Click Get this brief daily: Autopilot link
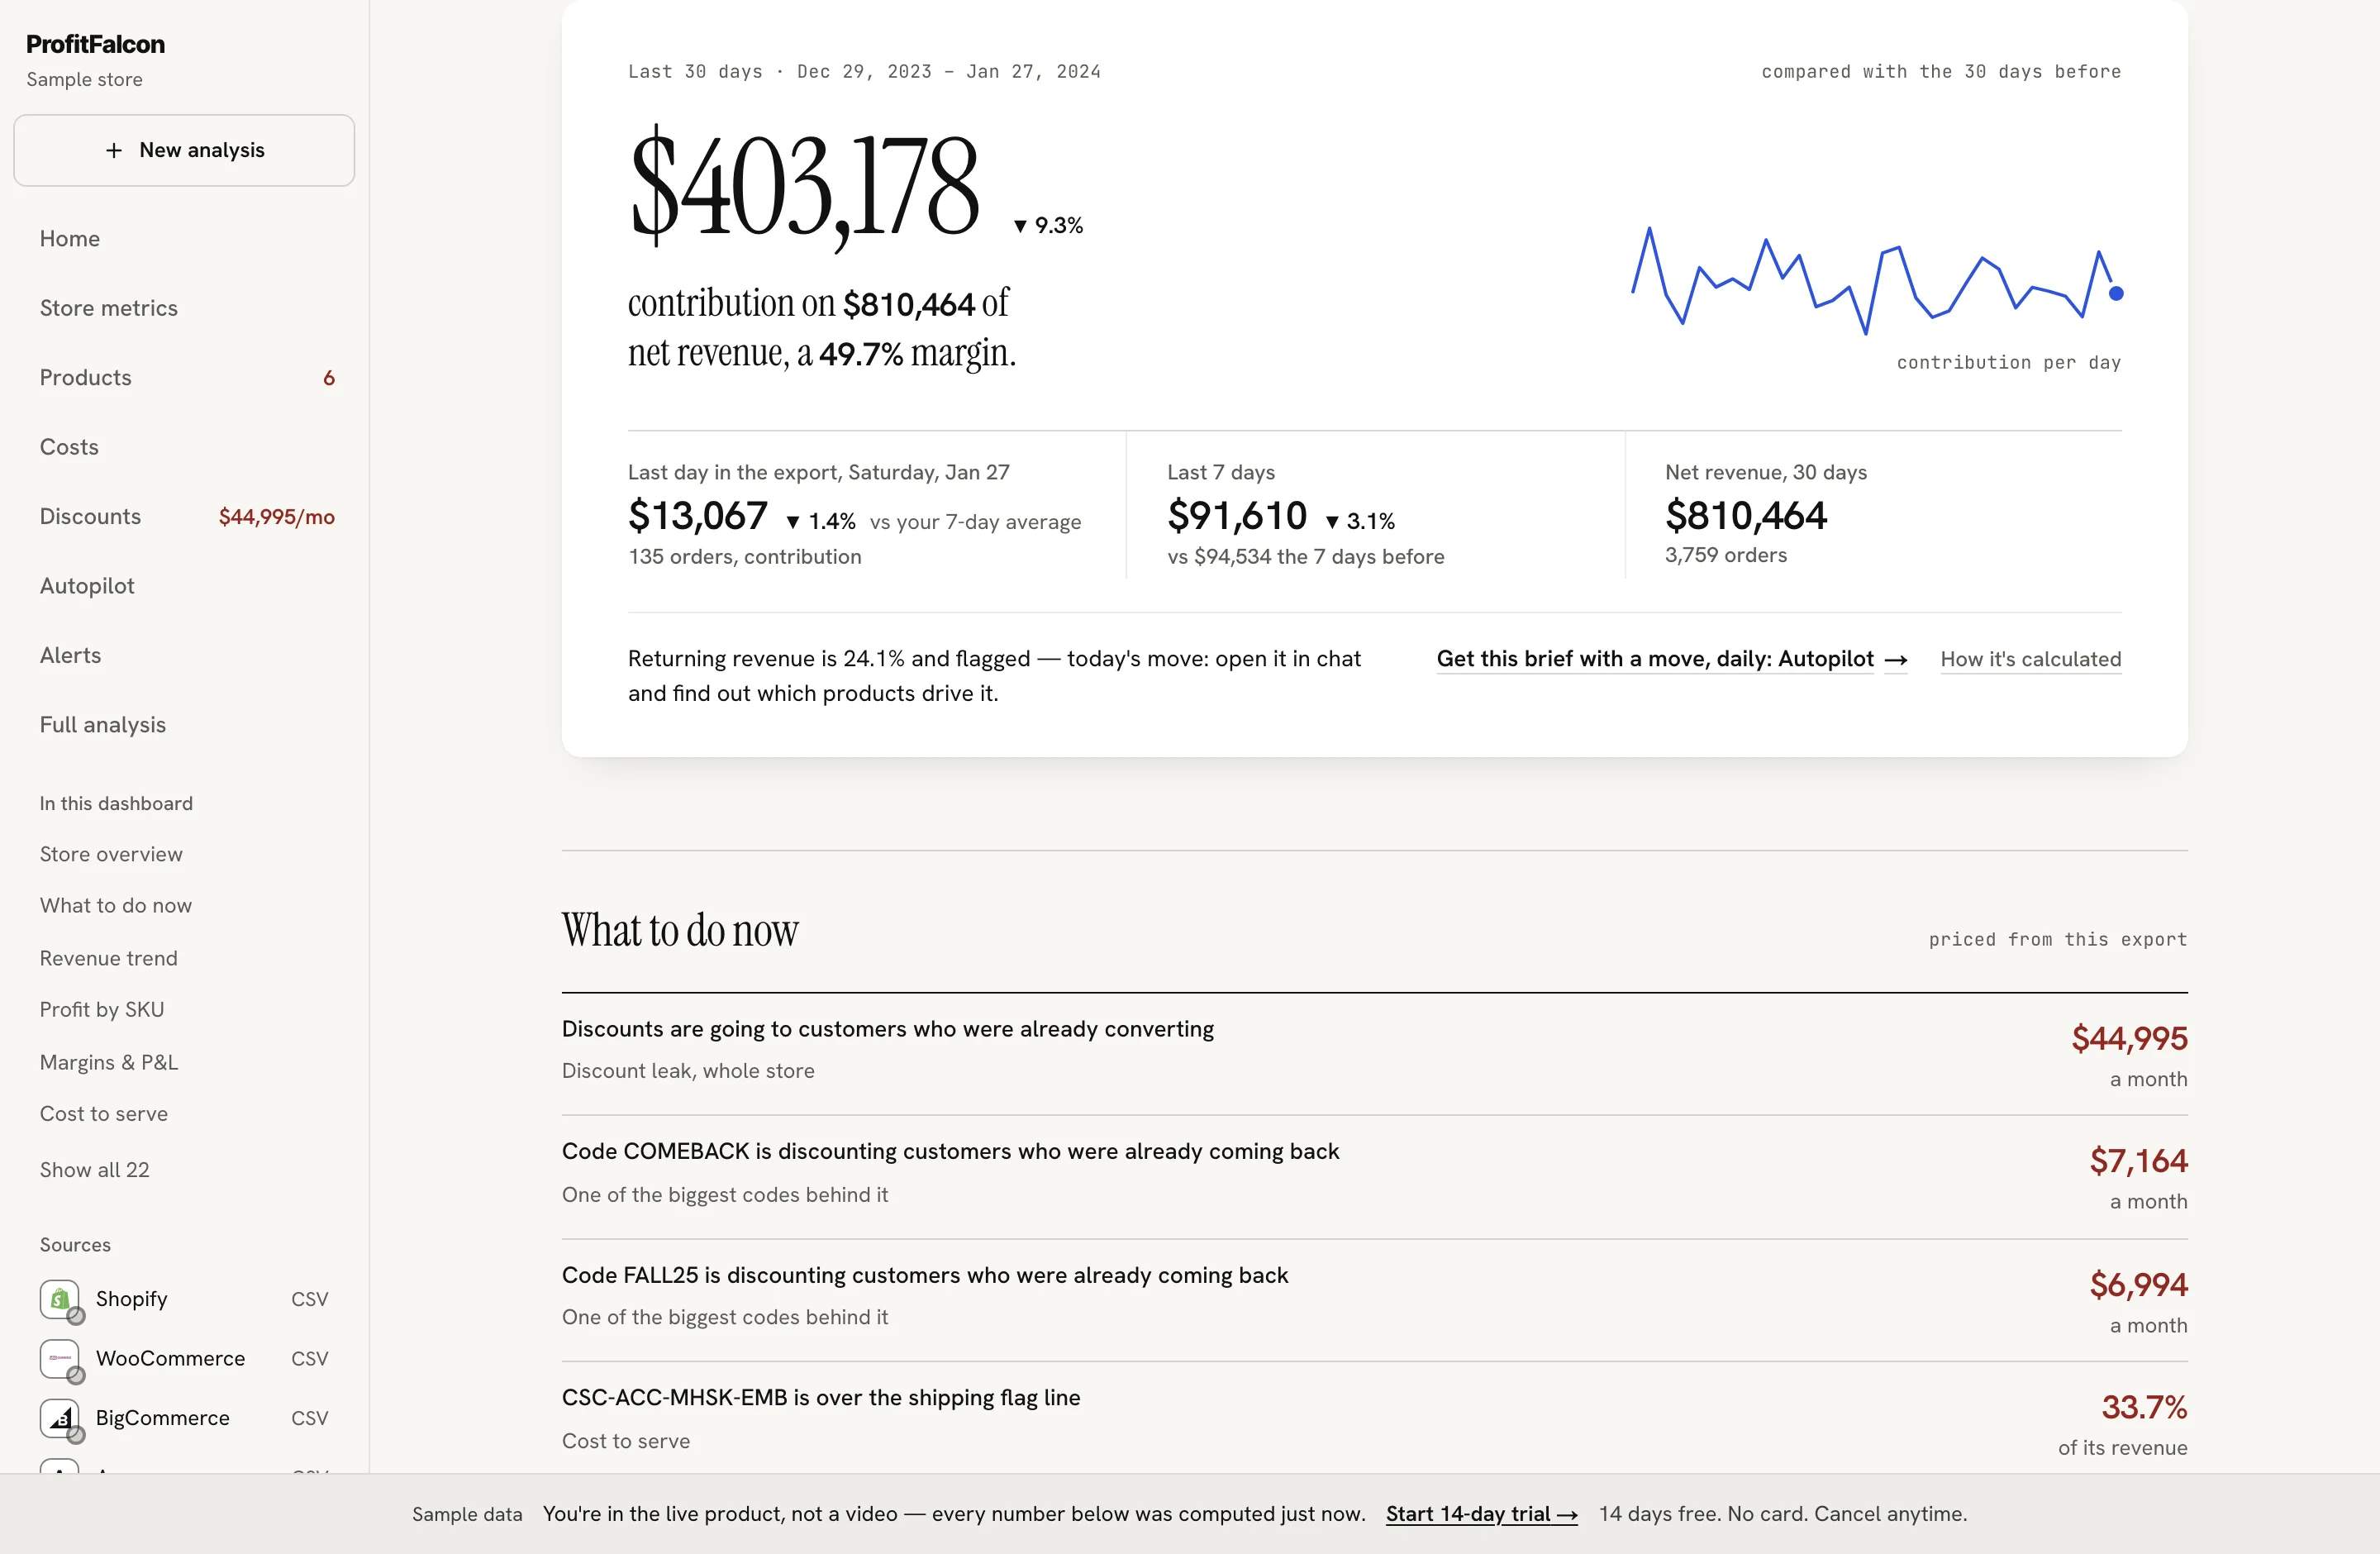The height and width of the screenshot is (1554, 2380). point(1672,659)
